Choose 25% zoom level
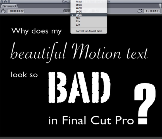The image size is (162, 139). click(89, 21)
